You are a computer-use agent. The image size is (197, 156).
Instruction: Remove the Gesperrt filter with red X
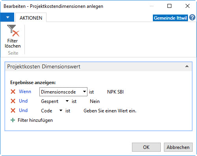[13, 101]
